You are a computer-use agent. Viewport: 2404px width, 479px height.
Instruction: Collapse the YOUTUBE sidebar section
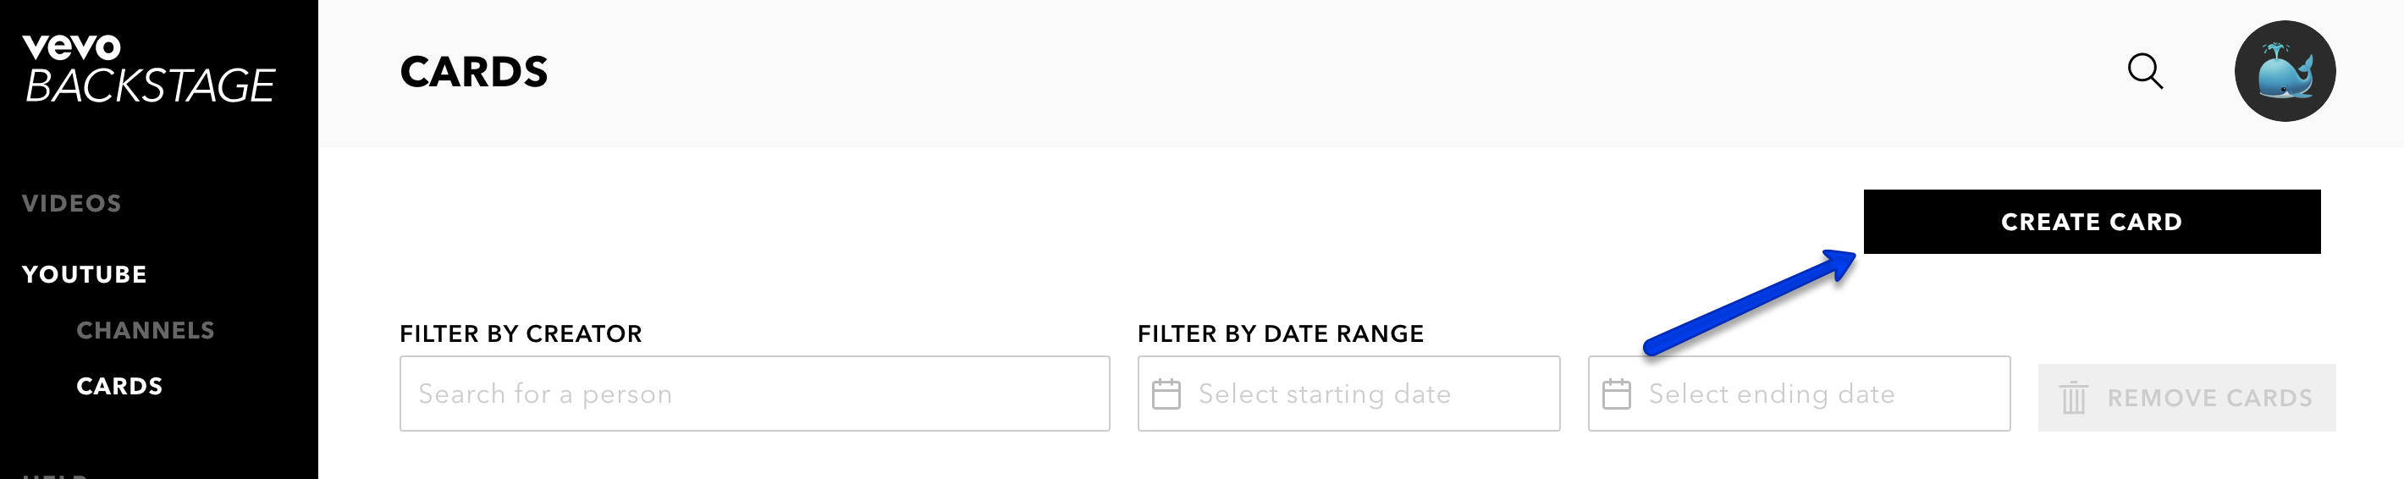click(x=84, y=274)
